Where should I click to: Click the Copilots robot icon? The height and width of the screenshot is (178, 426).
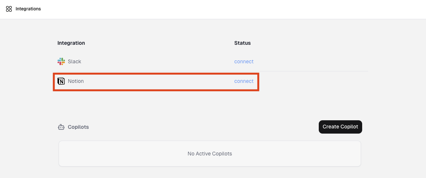[x=61, y=127]
